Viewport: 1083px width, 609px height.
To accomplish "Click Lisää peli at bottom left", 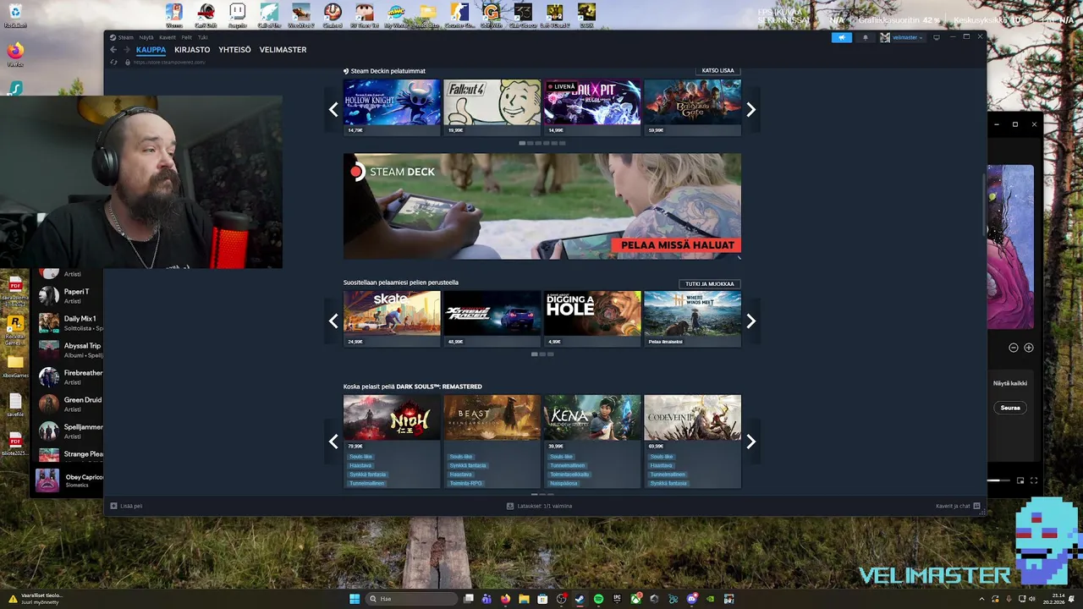I will pyautogui.click(x=126, y=506).
